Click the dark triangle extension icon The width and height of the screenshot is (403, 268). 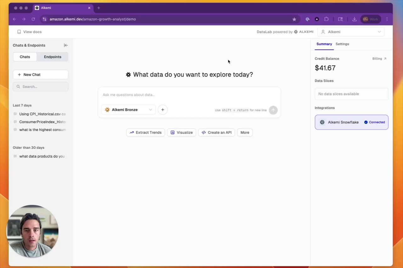point(317,19)
